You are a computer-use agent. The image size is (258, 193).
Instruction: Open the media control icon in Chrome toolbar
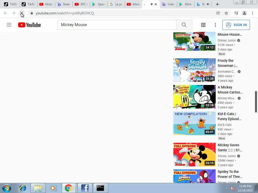pyautogui.click(x=236, y=13)
